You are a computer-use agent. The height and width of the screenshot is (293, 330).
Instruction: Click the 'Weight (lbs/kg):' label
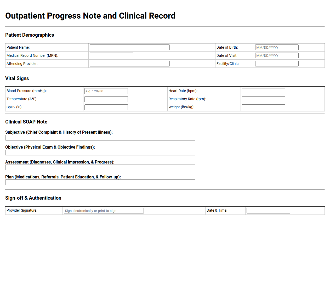181,107
